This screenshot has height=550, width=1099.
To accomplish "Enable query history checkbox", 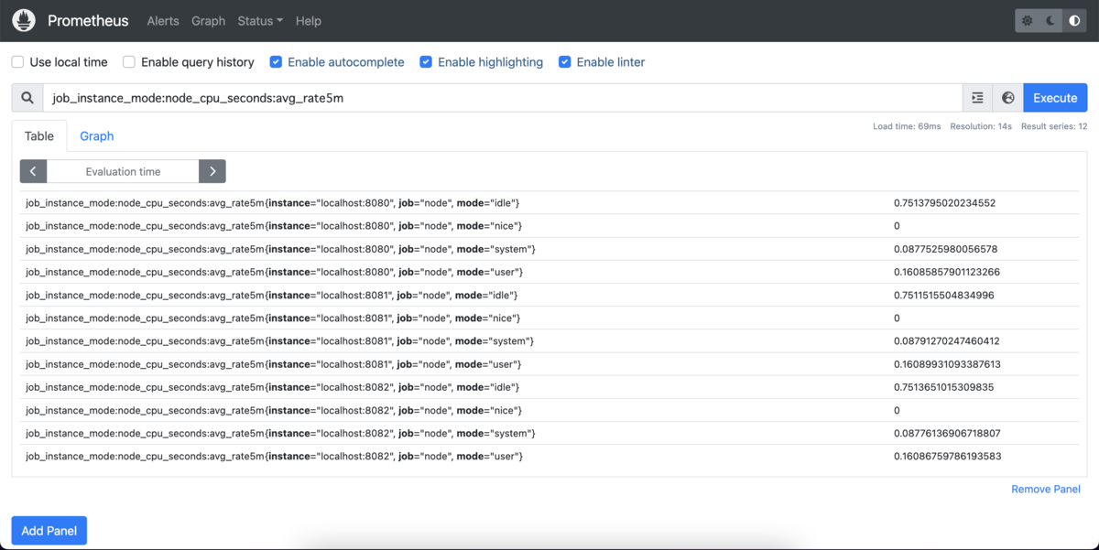I will (129, 62).
